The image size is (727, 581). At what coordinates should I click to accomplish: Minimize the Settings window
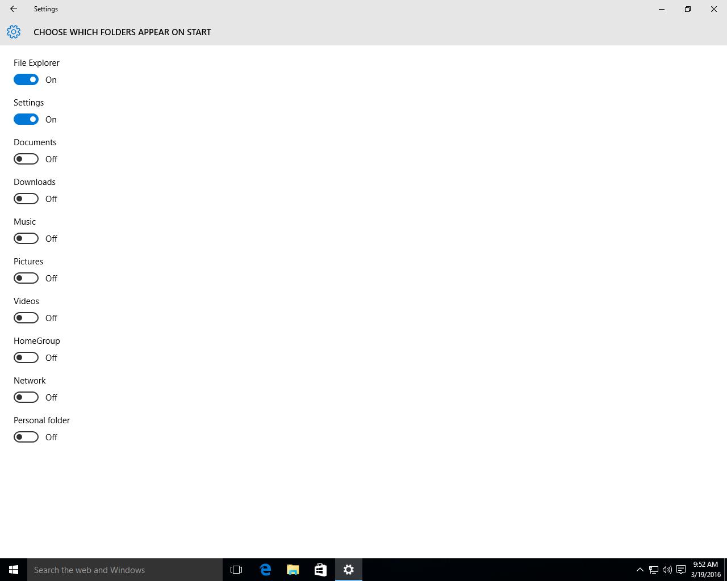tap(662, 9)
